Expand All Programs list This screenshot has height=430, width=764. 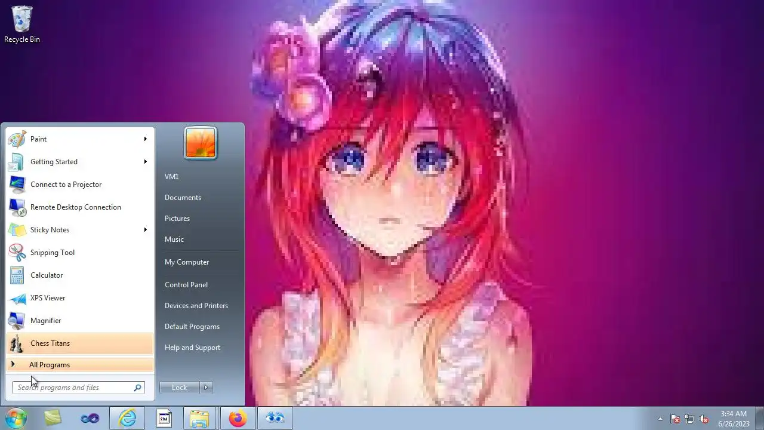pos(80,365)
